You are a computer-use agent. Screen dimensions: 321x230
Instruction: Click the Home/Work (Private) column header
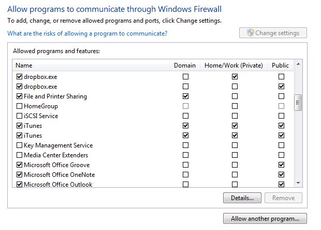tap(234, 65)
